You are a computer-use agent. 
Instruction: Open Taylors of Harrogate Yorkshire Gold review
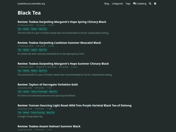point(48,84)
